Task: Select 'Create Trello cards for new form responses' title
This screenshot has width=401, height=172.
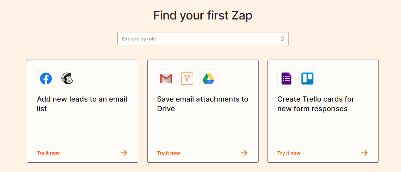Action: (316, 104)
